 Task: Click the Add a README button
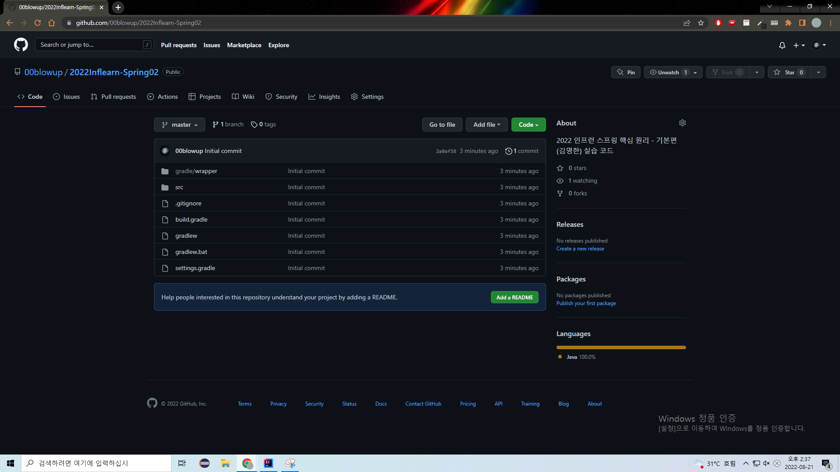click(x=514, y=297)
